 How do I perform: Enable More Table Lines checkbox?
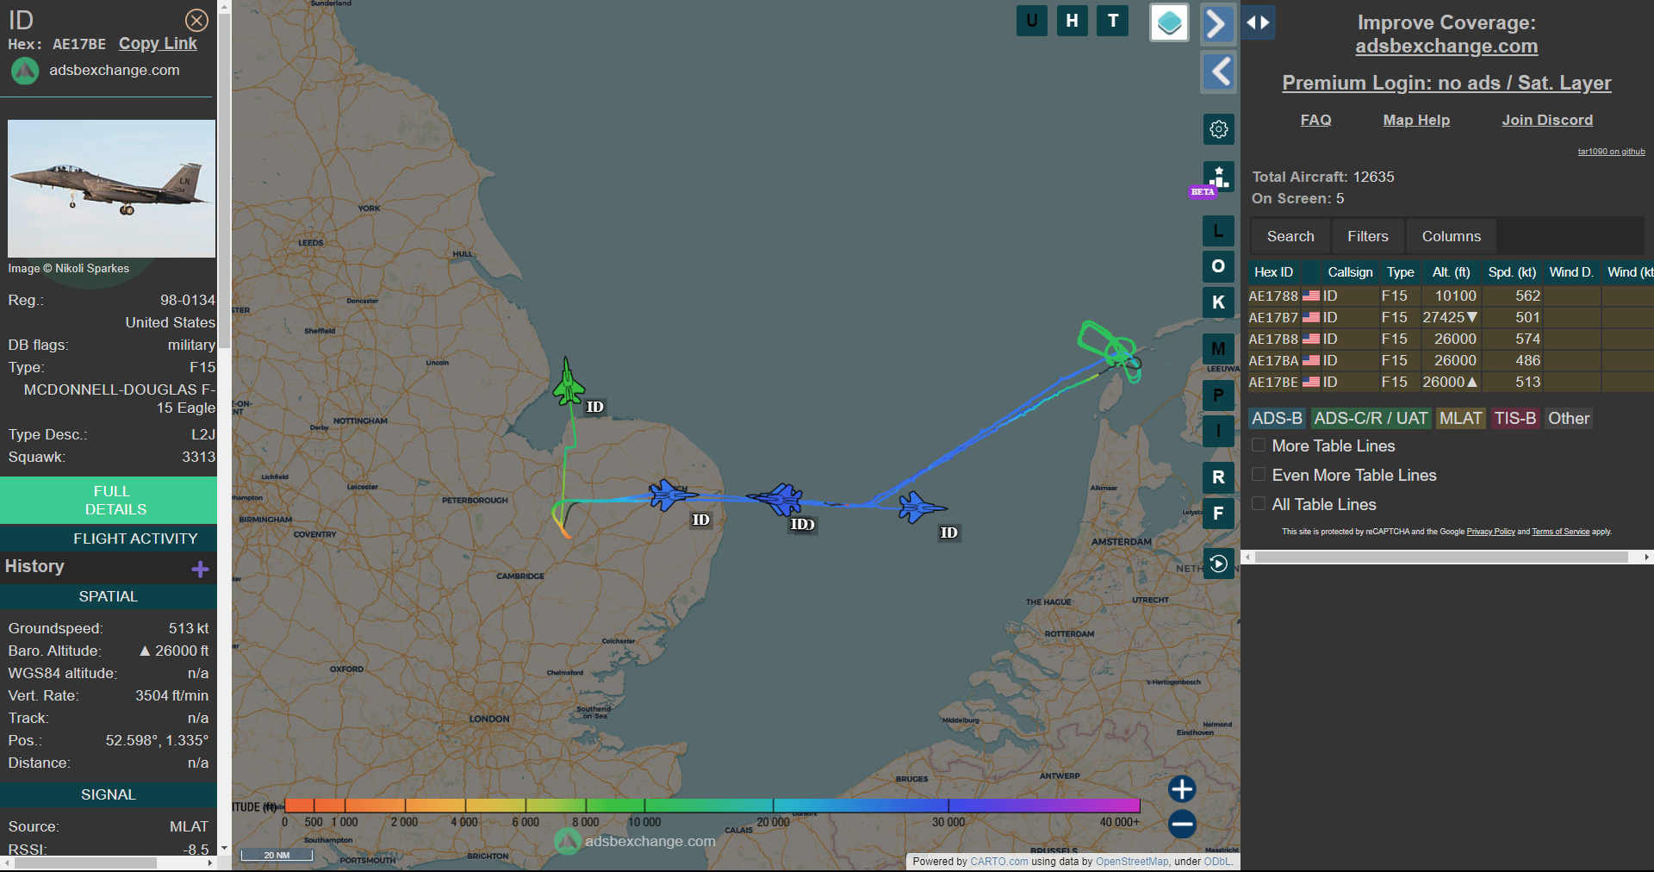[x=1259, y=445]
